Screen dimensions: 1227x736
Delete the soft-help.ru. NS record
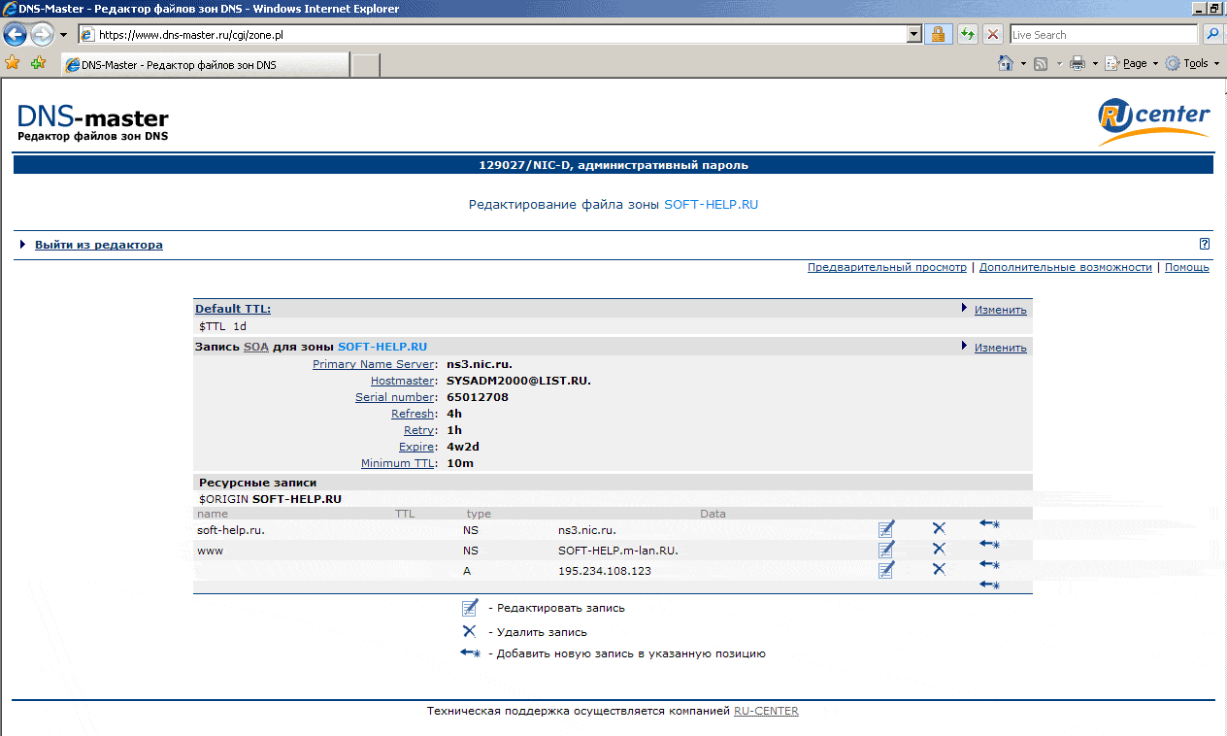tap(939, 528)
